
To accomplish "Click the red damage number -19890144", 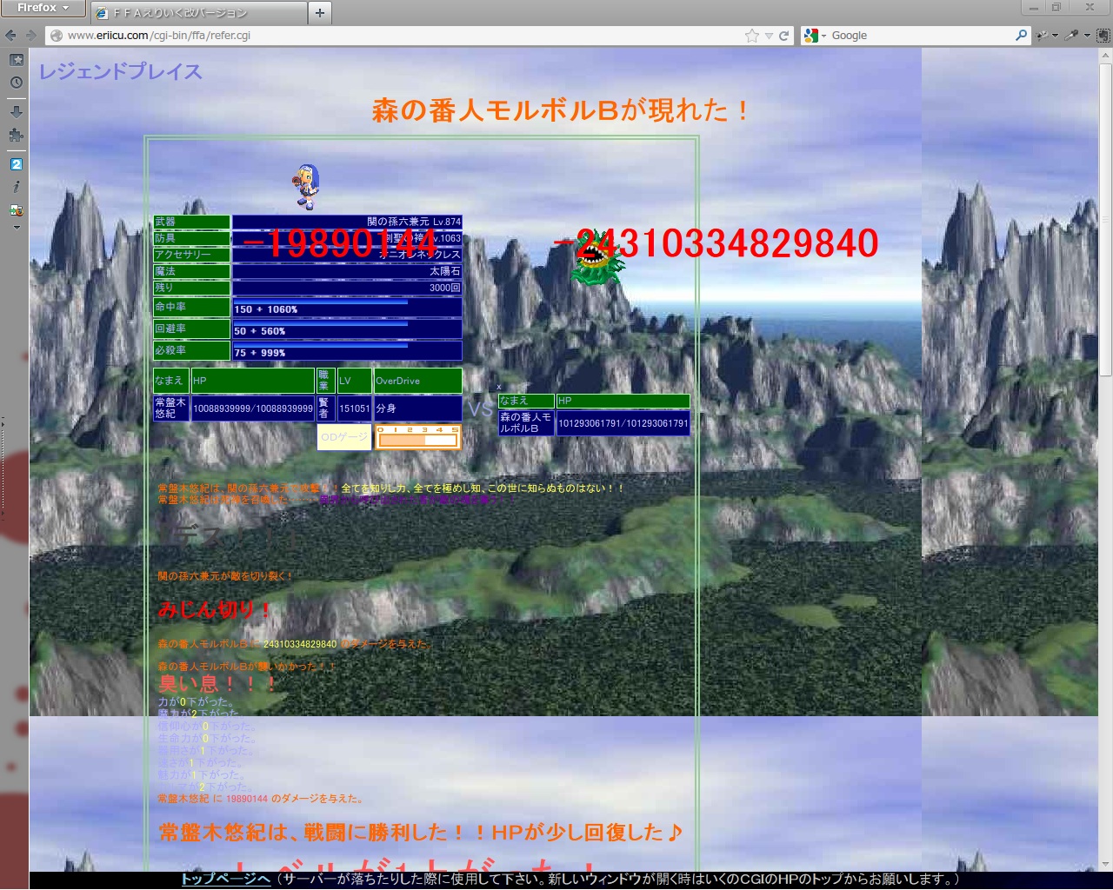I will [x=340, y=244].
